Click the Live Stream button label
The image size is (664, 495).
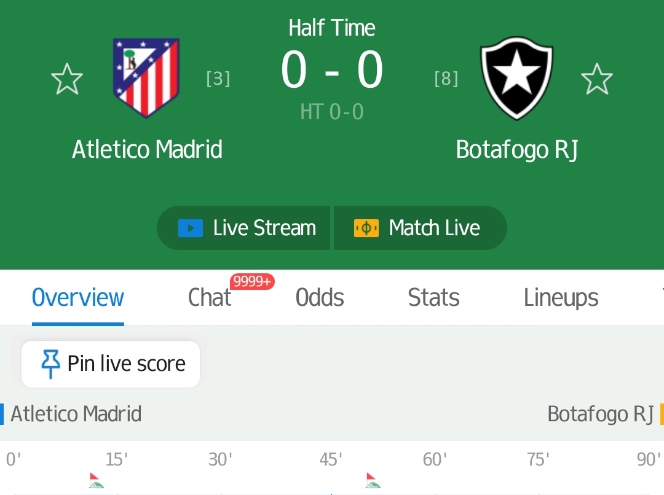pos(264,228)
